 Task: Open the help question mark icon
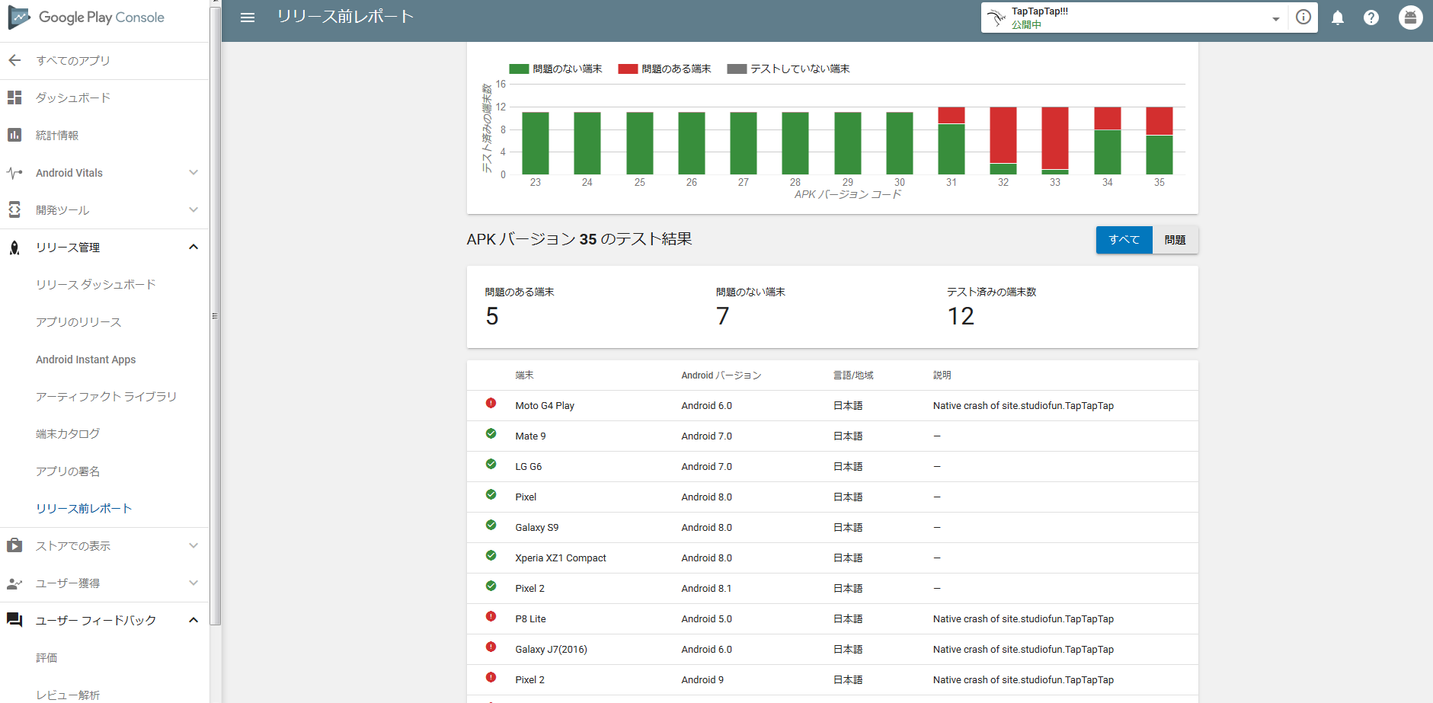click(x=1371, y=18)
